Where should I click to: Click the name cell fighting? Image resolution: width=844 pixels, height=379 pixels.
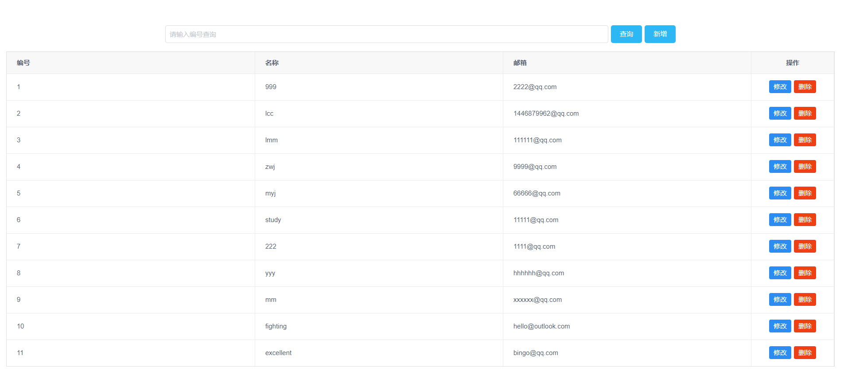[x=276, y=326]
